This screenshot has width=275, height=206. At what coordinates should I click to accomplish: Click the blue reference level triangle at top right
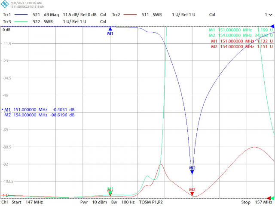[272, 27]
